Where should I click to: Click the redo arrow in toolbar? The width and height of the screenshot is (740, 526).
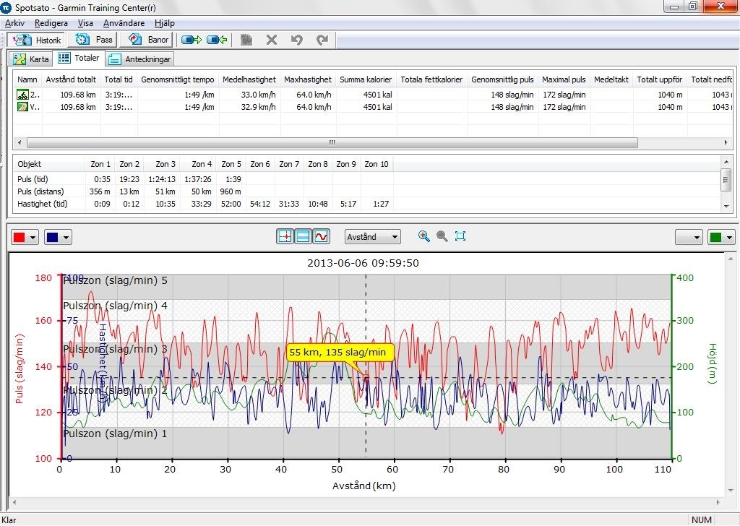click(x=322, y=40)
